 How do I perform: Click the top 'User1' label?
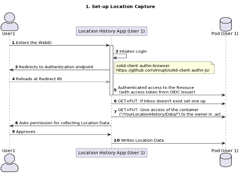point(9,34)
